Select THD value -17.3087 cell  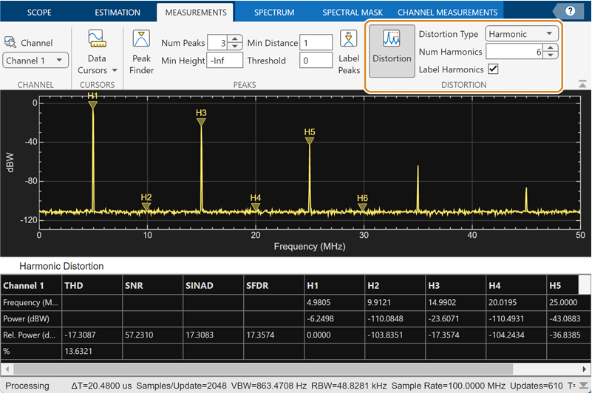coord(92,335)
